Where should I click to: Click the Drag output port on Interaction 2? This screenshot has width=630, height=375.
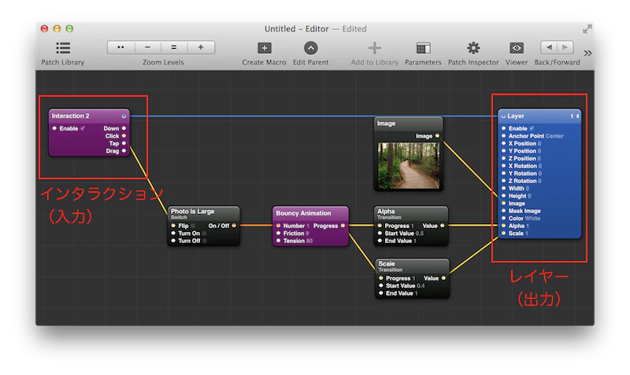point(124,151)
